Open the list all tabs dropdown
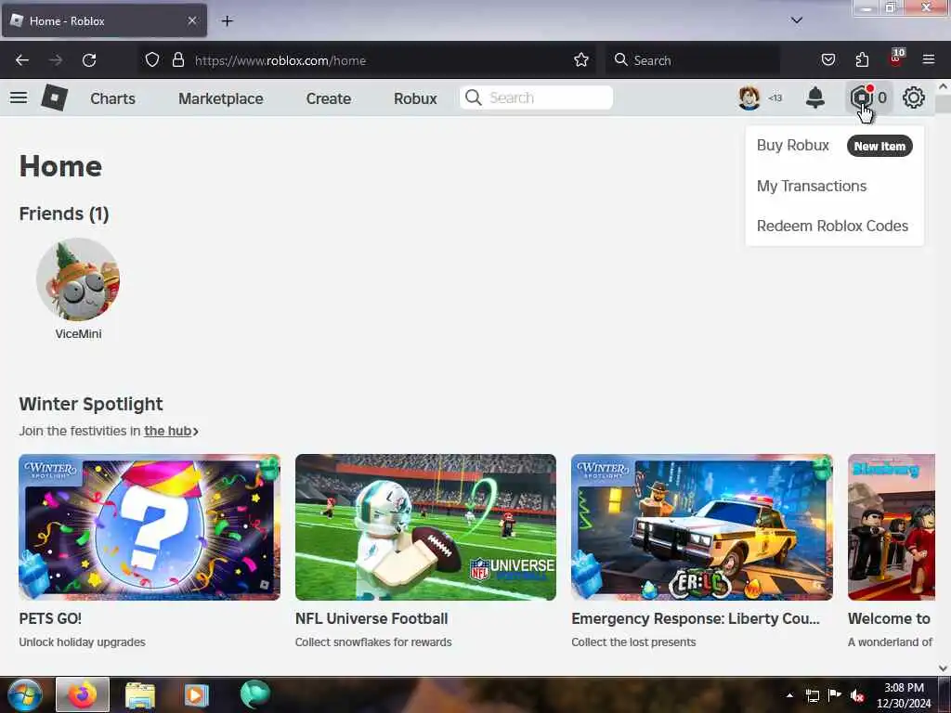Screen dimensions: 951x713 (796, 20)
